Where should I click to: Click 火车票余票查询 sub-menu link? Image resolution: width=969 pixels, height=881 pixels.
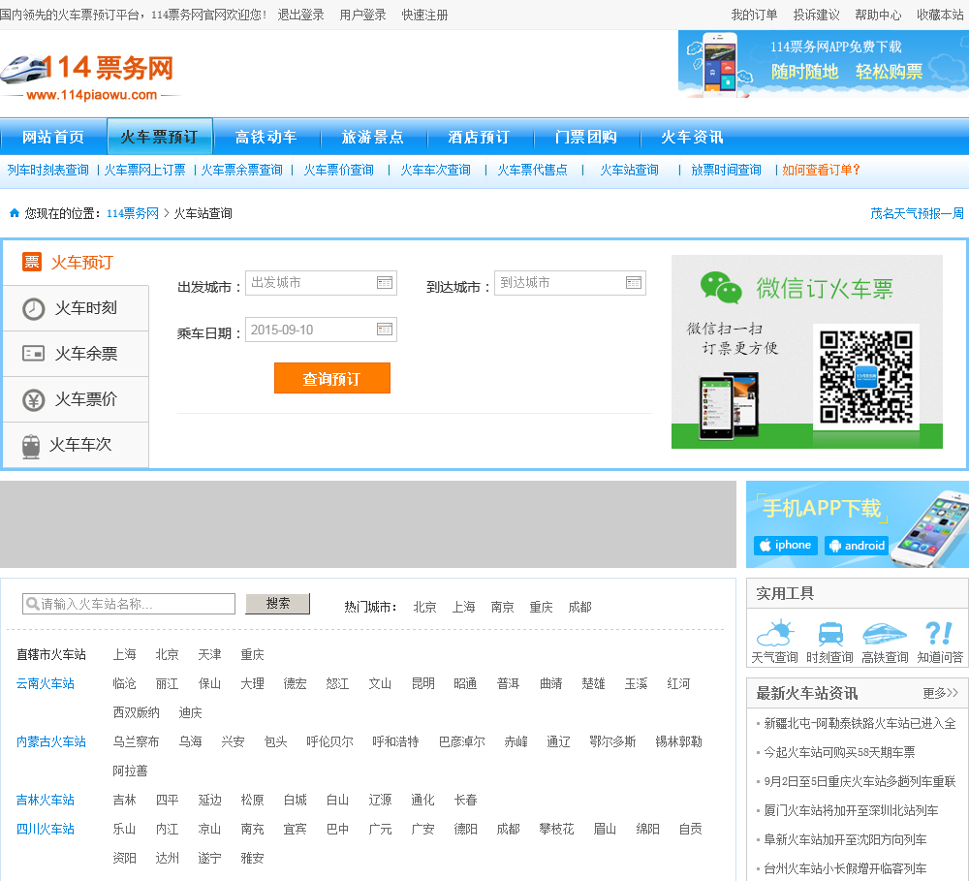tap(241, 170)
